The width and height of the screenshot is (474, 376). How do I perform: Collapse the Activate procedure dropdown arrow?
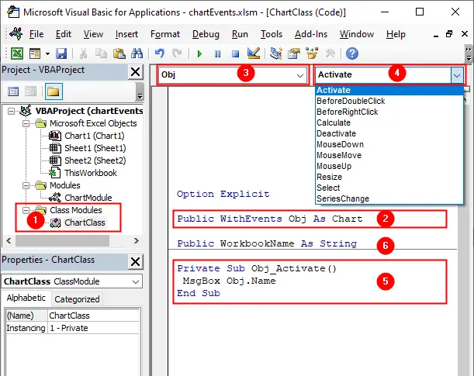coord(457,75)
